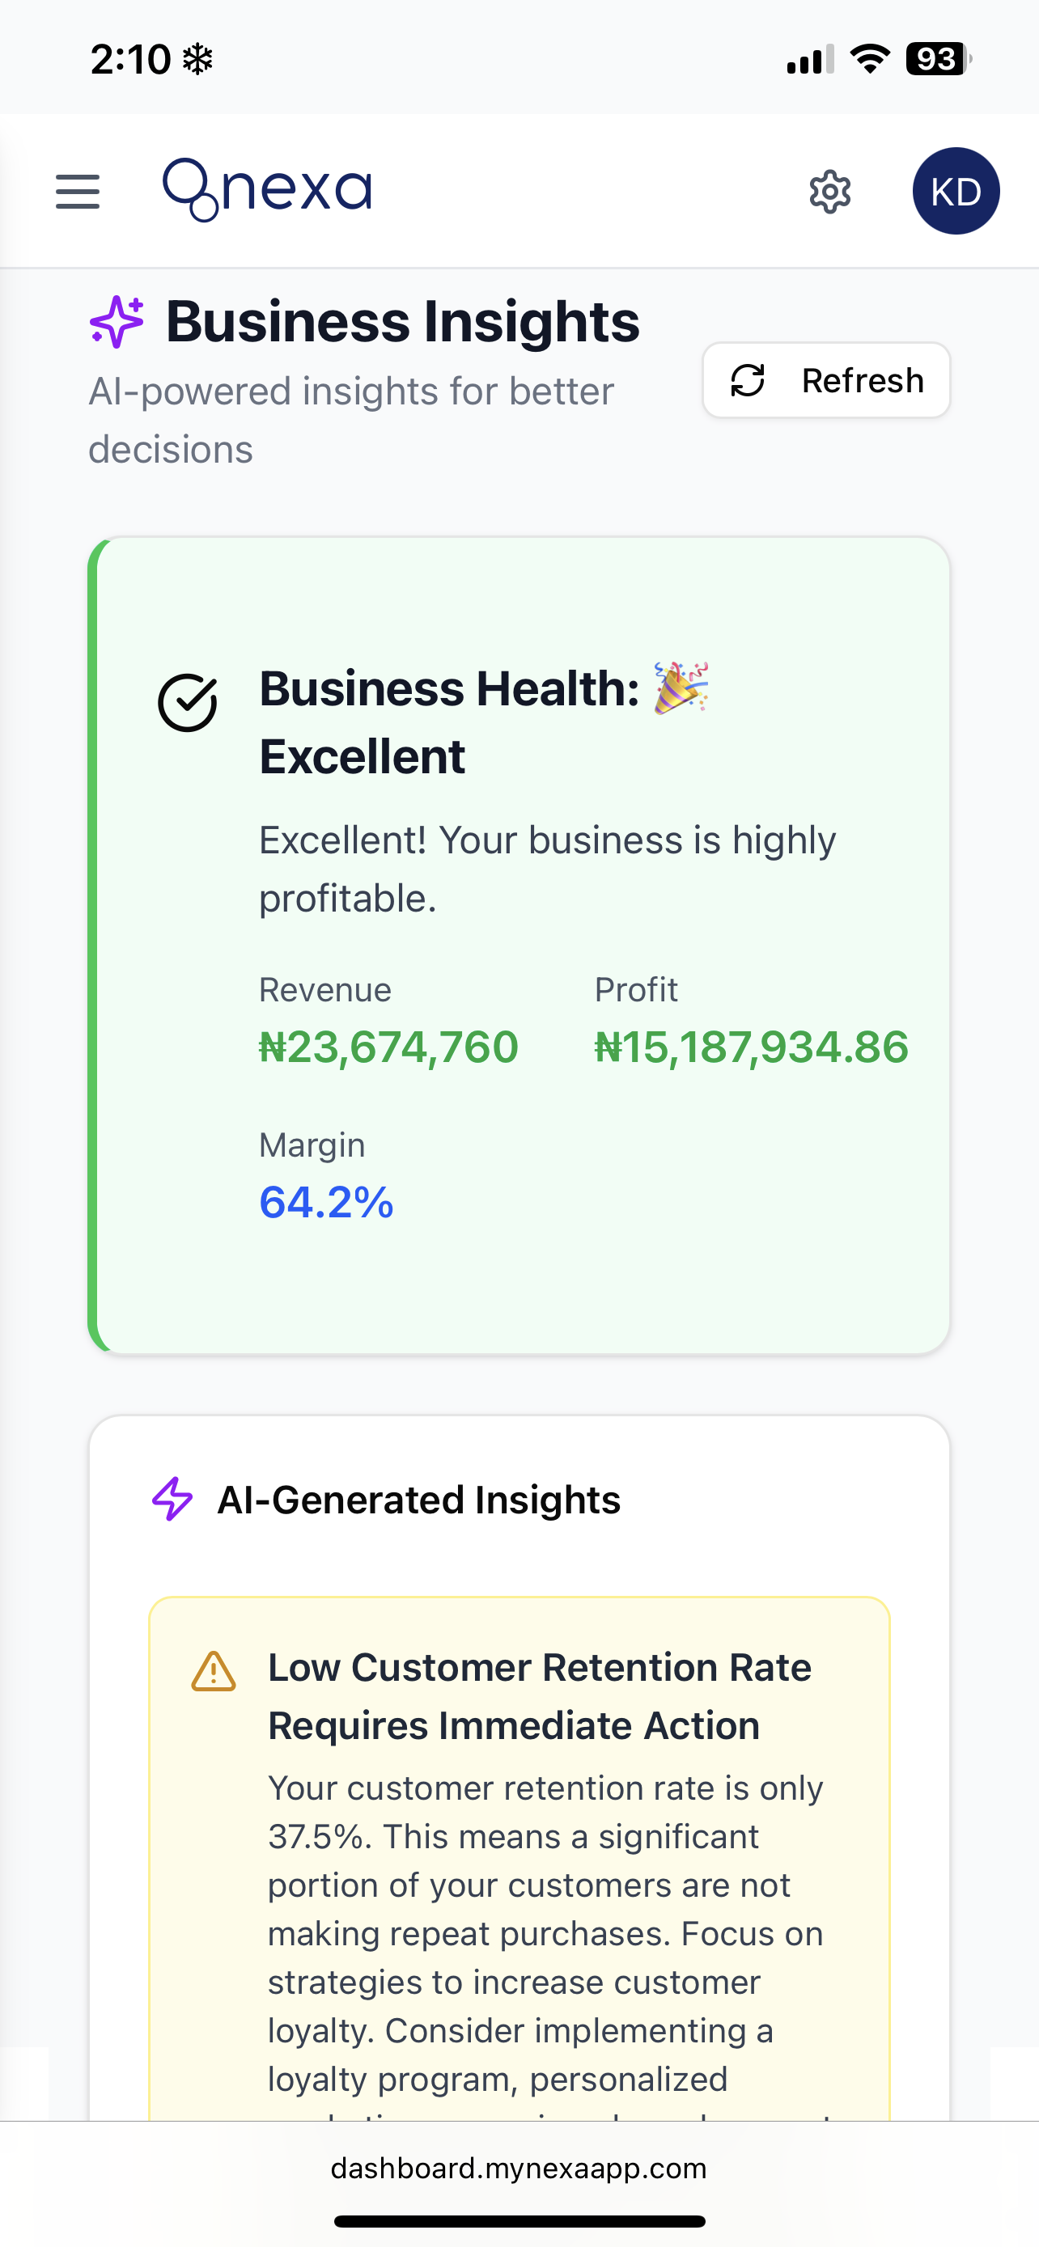Tap the Business Insights heading
This screenshot has height=2247, width=1039.
click(x=403, y=322)
